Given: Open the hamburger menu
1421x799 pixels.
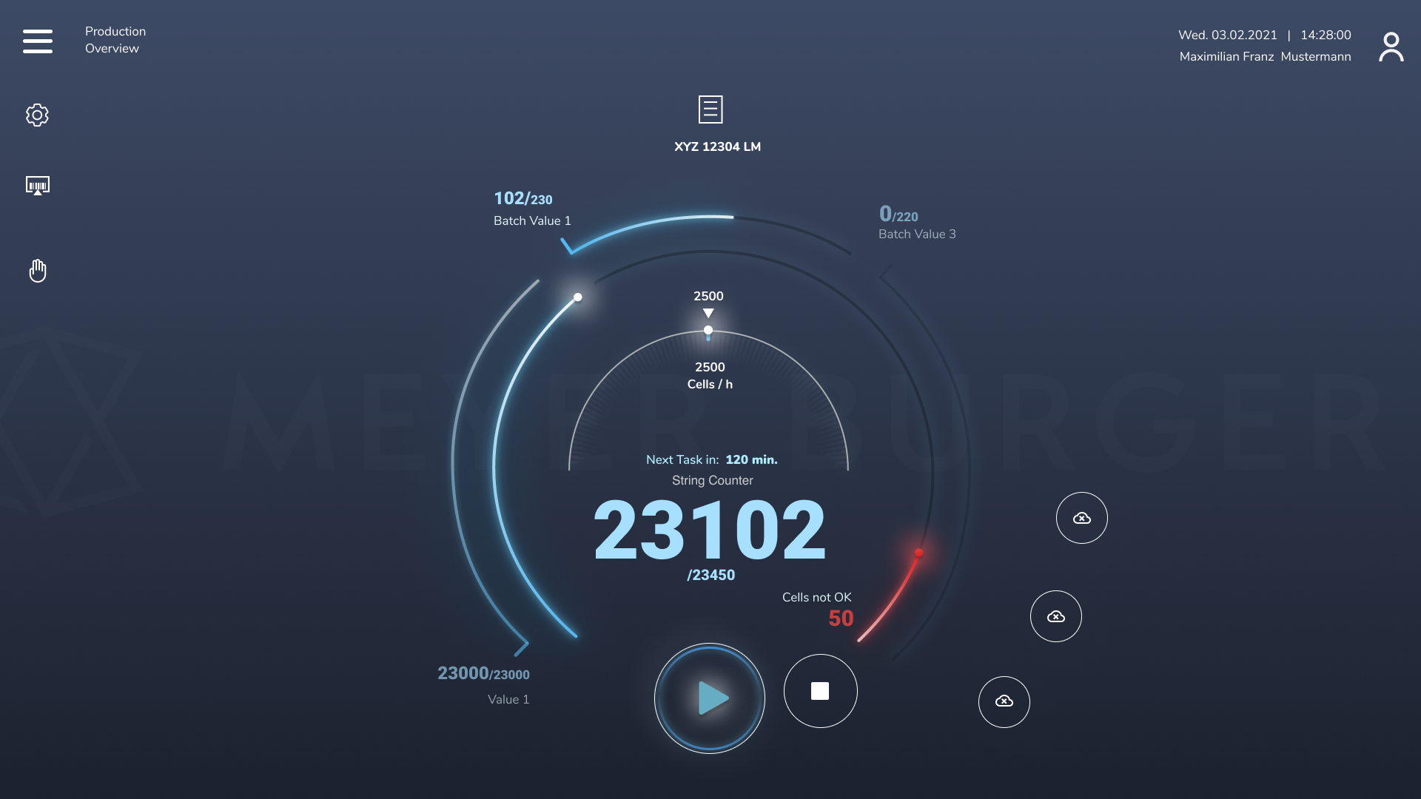Looking at the screenshot, I should pos(38,41).
